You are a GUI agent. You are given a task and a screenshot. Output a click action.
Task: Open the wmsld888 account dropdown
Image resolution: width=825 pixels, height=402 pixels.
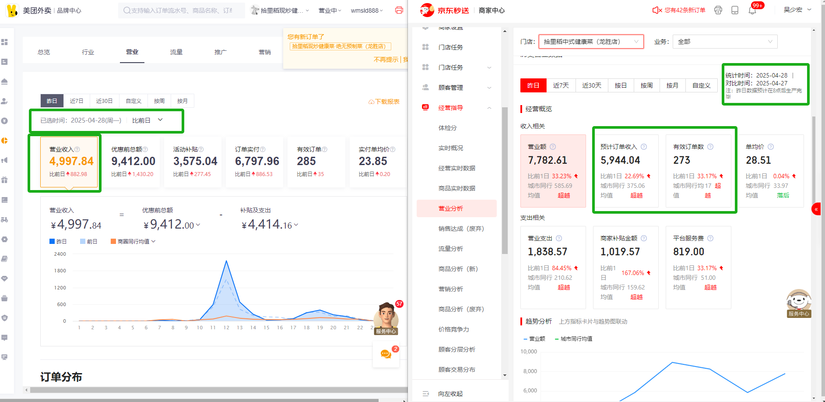(x=367, y=10)
